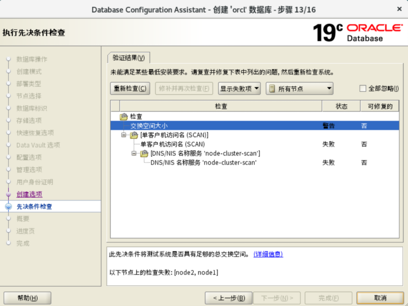This screenshot has height=306, width=408.
Task: Open the 所有节点 node dropdown
Action: [x=300, y=89]
